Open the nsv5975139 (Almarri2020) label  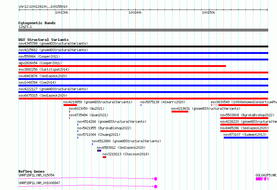point(163,102)
